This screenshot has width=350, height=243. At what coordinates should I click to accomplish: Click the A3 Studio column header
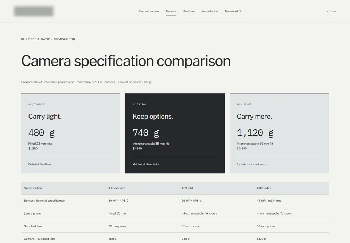click(x=263, y=188)
